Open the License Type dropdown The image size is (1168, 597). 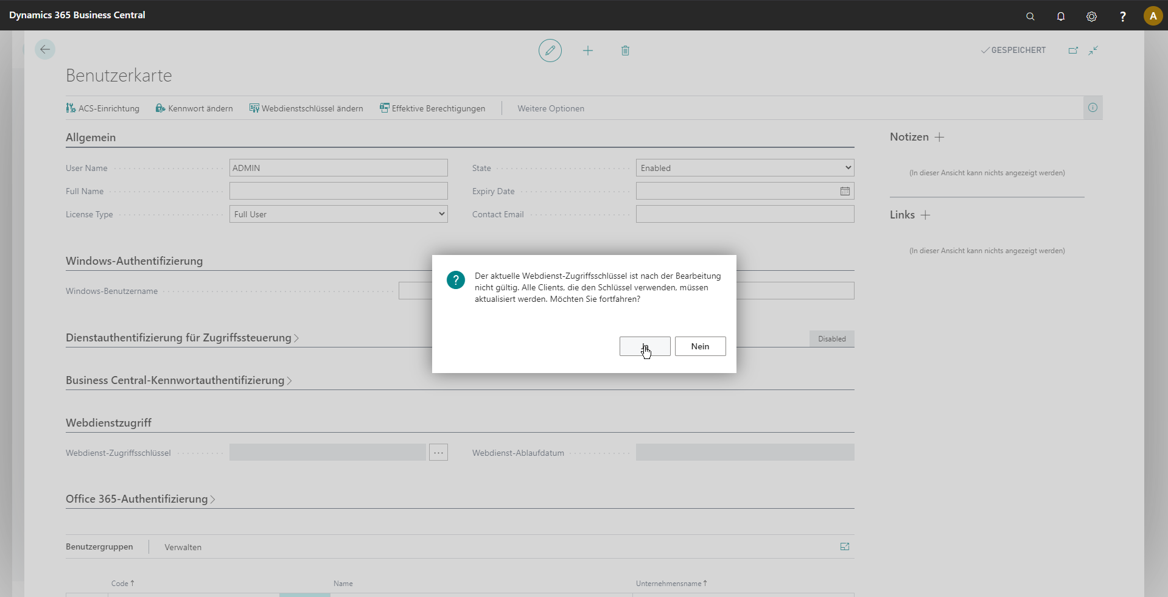pyautogui.click(x=338, y=214)
